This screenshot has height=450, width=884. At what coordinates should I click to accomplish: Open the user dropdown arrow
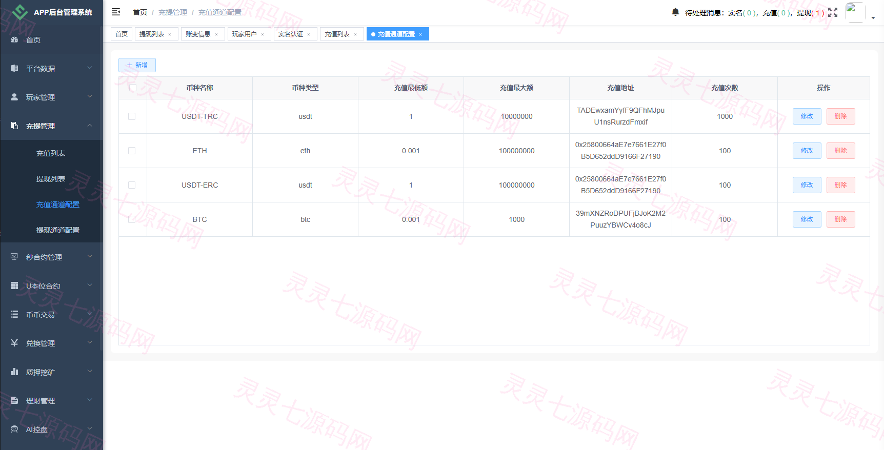point(873,18)
